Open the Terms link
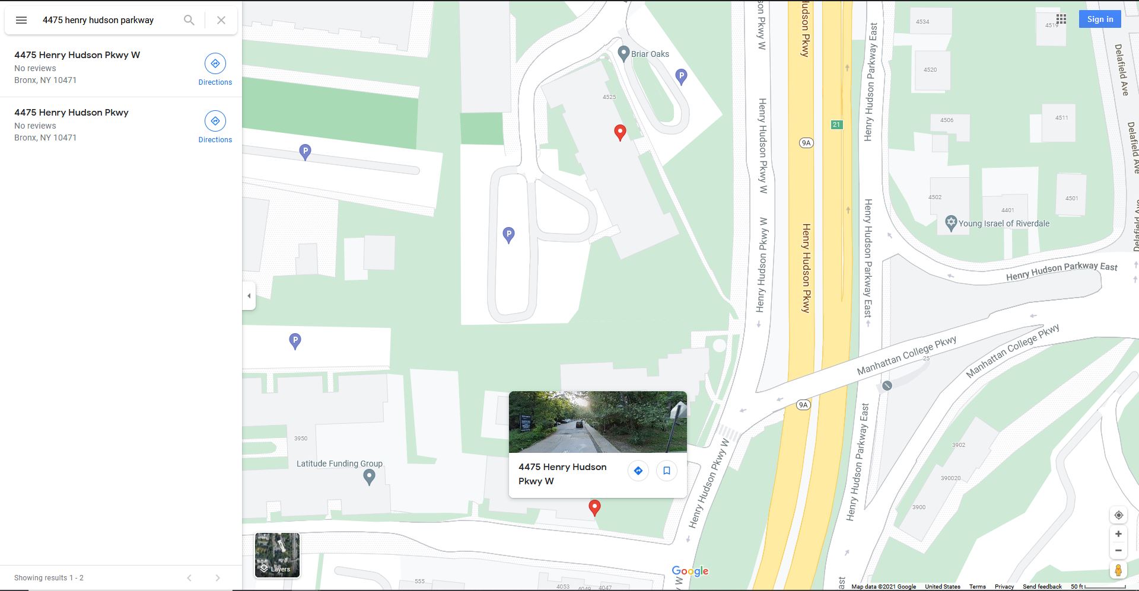 978,587
